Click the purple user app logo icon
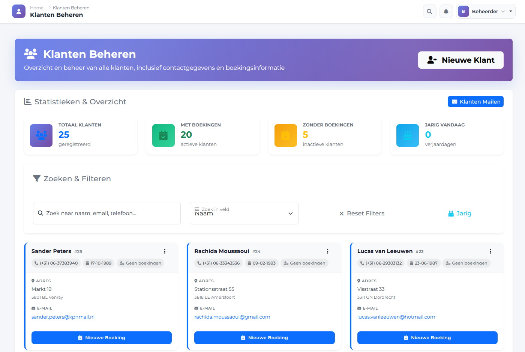Viewport: 525px width, 352px height. (19, 11)
